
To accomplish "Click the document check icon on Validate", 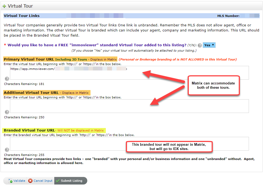I will (x=10, y=181).
